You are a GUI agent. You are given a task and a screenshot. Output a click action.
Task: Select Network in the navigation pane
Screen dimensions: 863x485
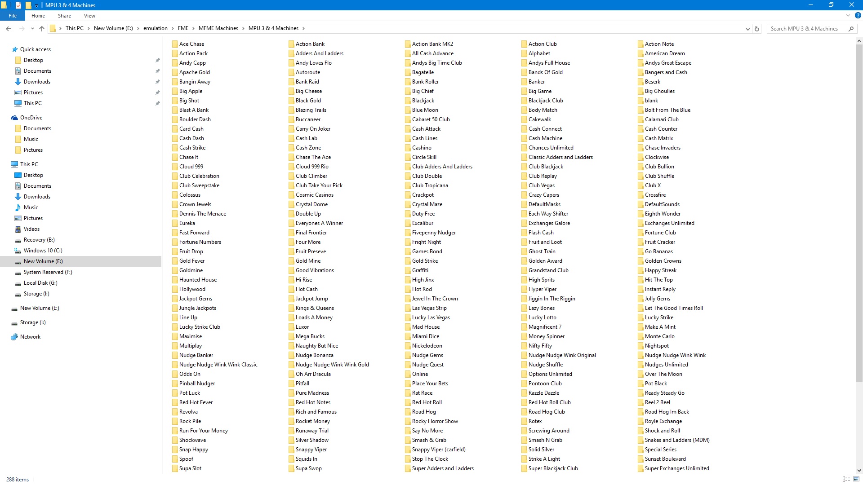pyautogui.click(x=30, y=337)
